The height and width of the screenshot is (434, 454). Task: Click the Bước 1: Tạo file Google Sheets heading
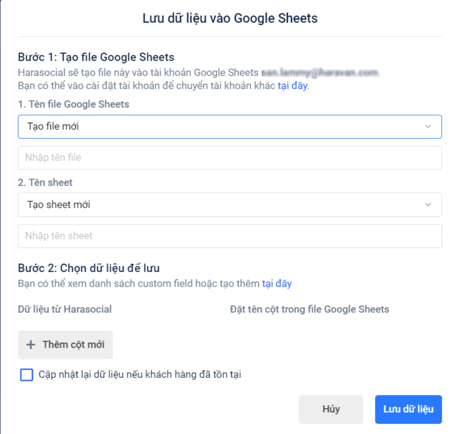96,57
